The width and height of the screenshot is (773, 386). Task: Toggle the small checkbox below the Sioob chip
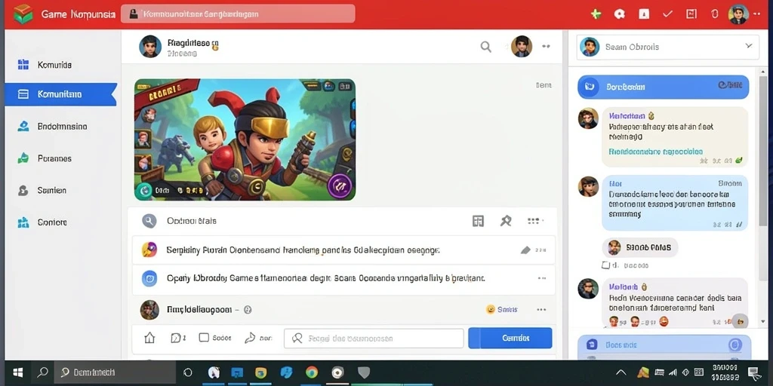(606, 265)
